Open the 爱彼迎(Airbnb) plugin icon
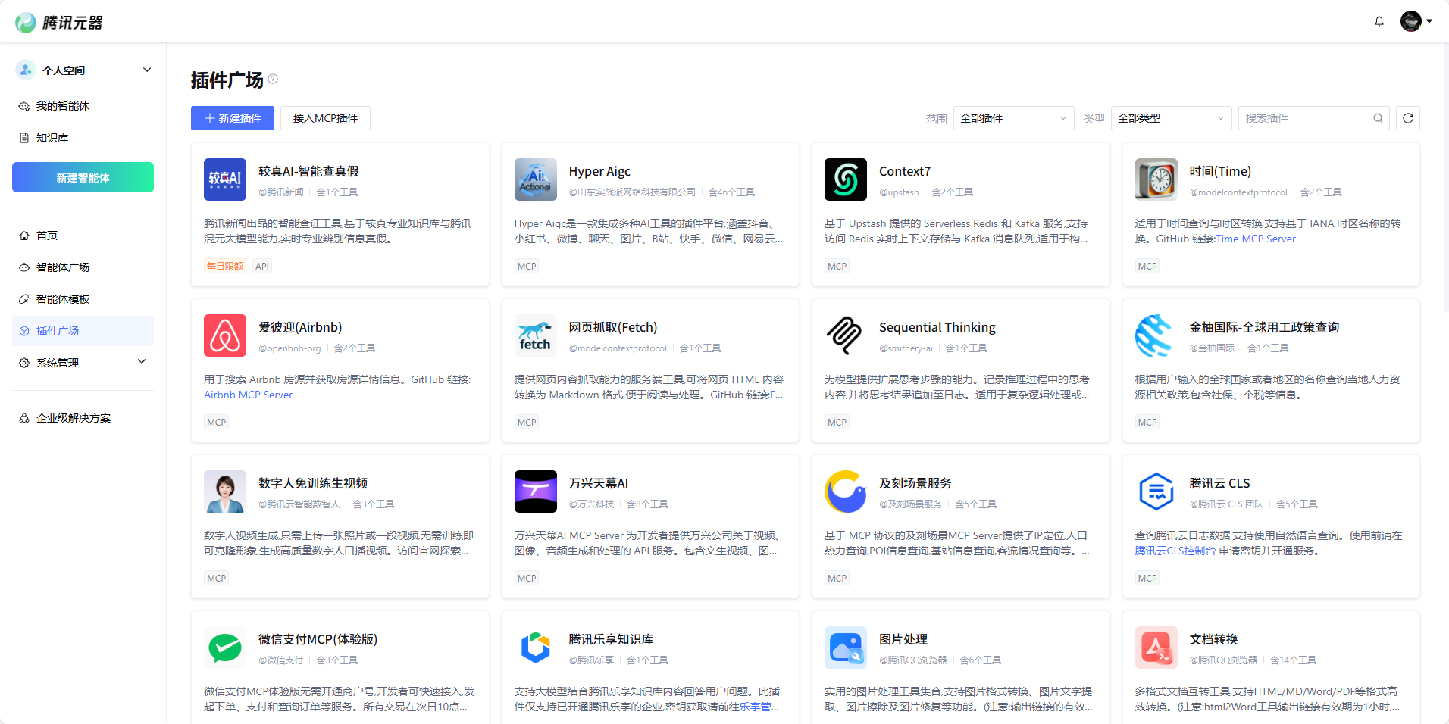The height and width of the screenshot is (724, 1449). (x=225, y=335)
